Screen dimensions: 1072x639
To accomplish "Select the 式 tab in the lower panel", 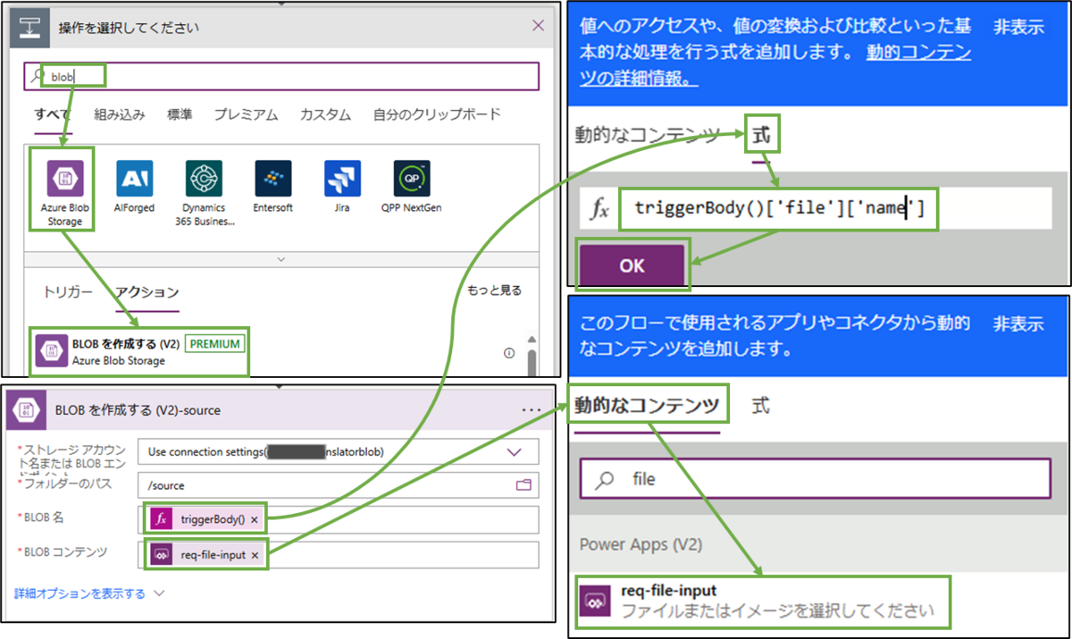I will tap(760, 405).
